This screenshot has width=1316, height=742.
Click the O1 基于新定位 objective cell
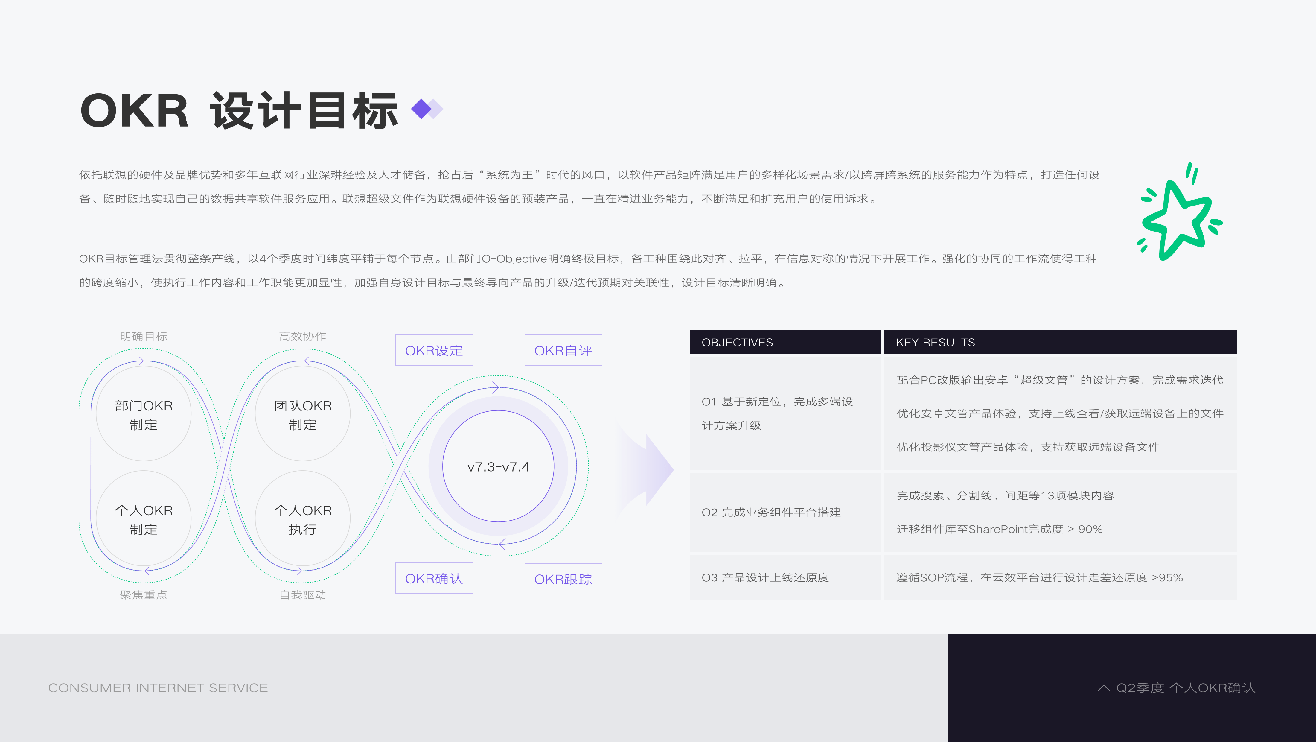pos(785,413)
